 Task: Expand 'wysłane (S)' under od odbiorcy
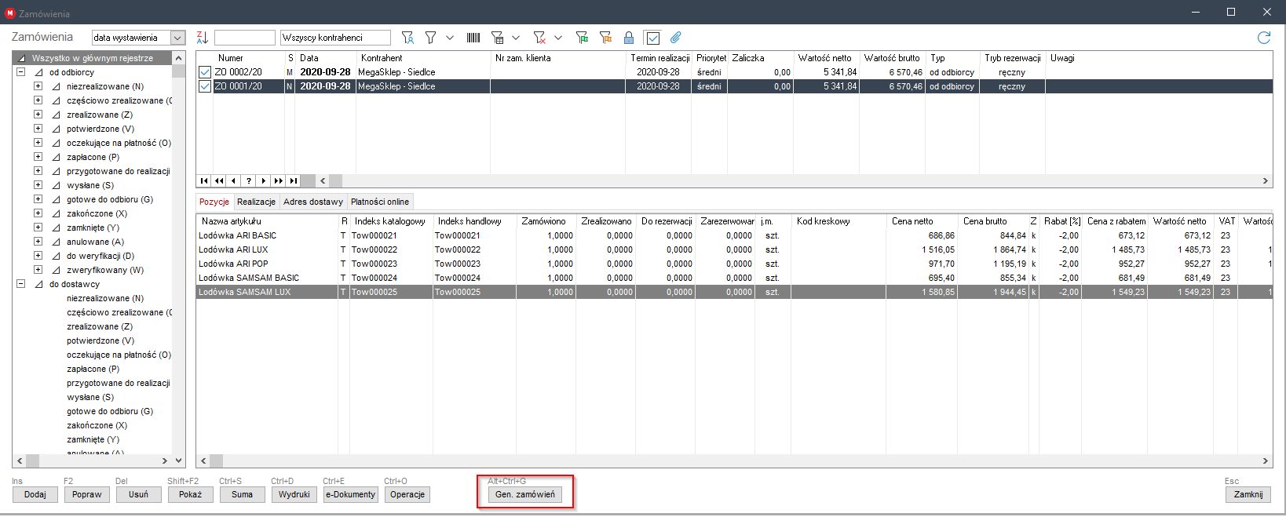click(38, 185)
